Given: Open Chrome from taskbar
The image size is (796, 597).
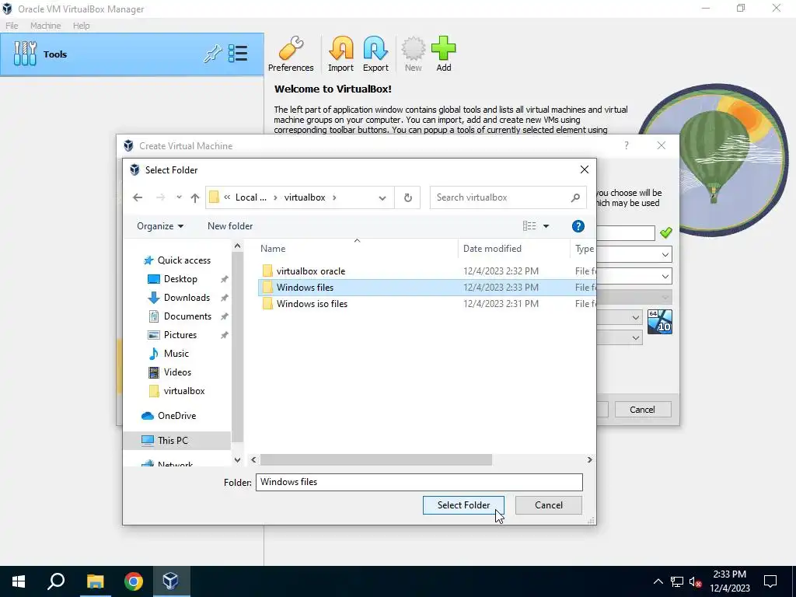Looking at the screenshot, I should pyautogui.click(x=134, y=581).
